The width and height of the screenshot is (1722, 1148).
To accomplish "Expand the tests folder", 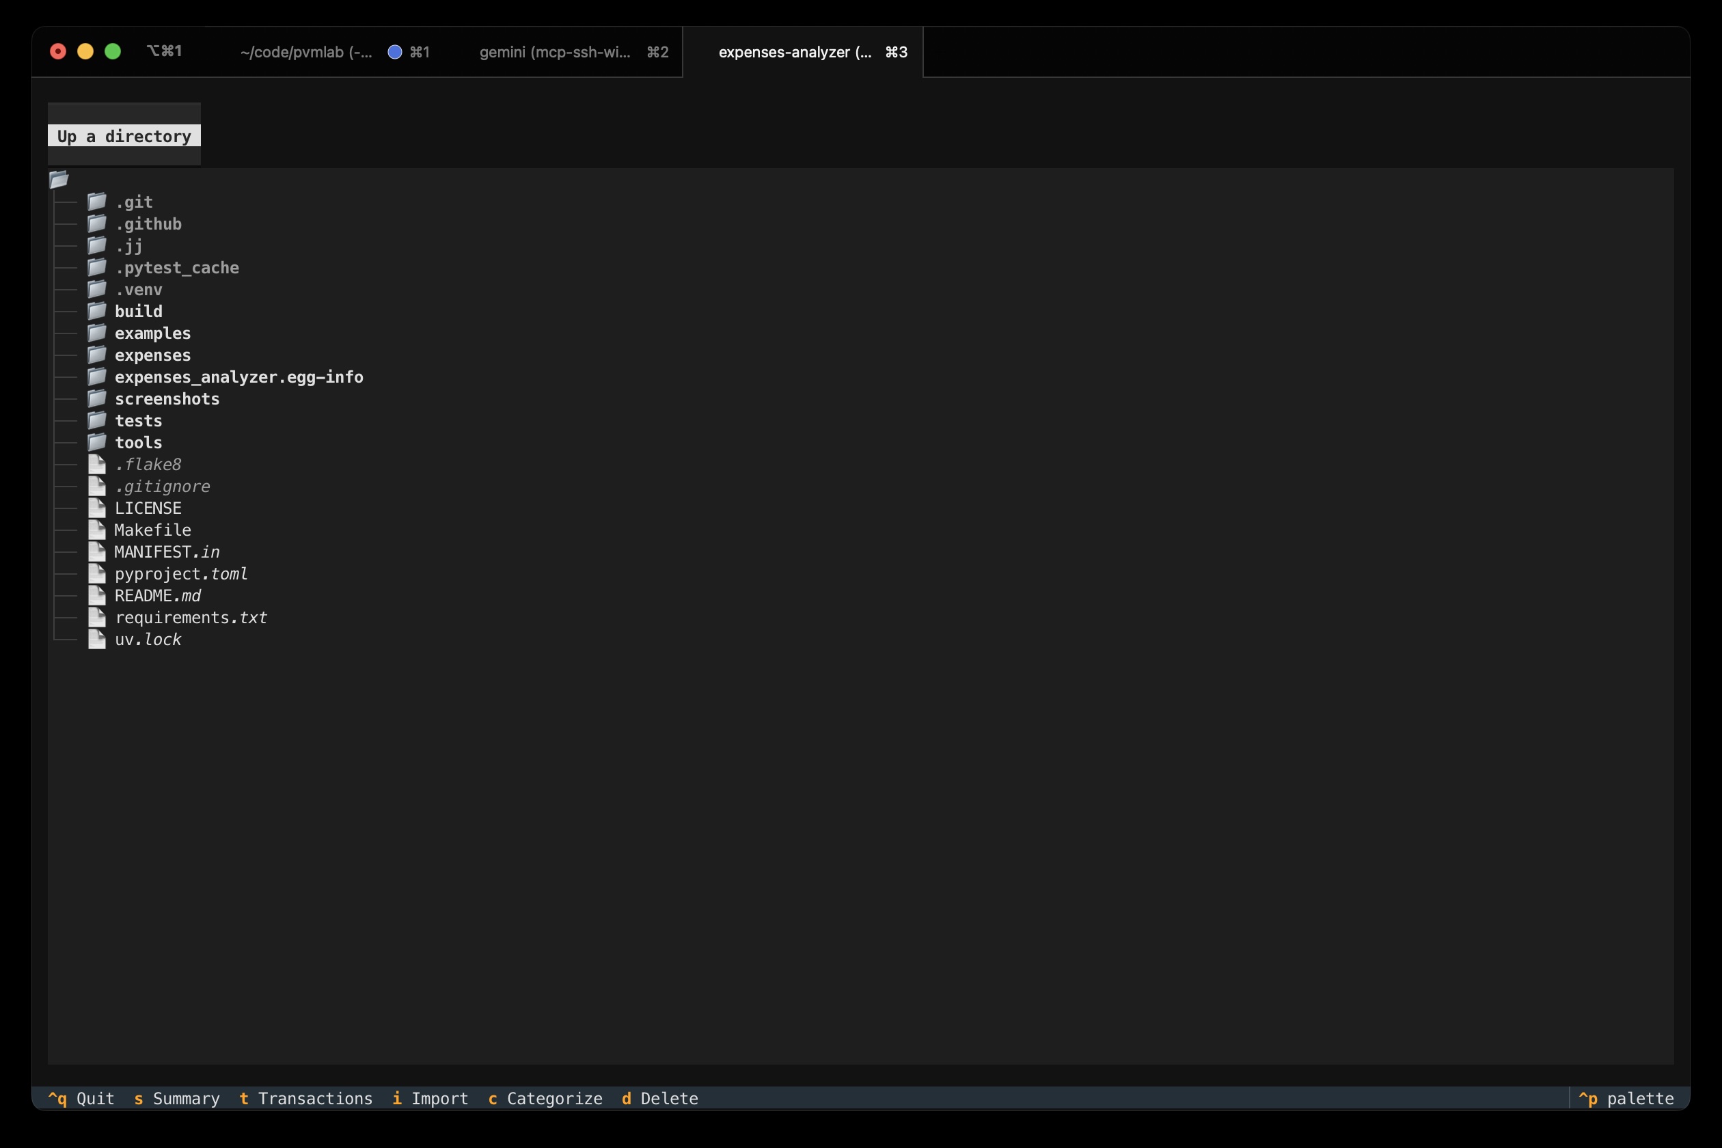I will point(137,420).
